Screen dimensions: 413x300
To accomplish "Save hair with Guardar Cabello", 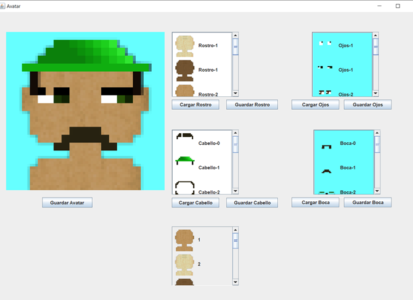I will pyautogui.click(x=252, y=202).
